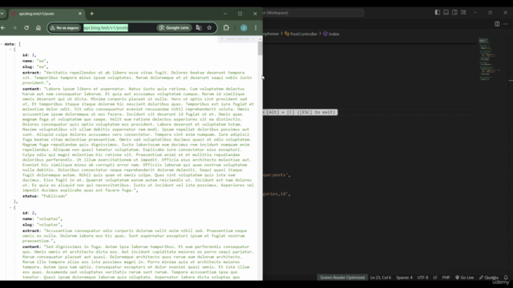
Task: Collapse the JSON object with id 2
Action: tap(10, 208)
